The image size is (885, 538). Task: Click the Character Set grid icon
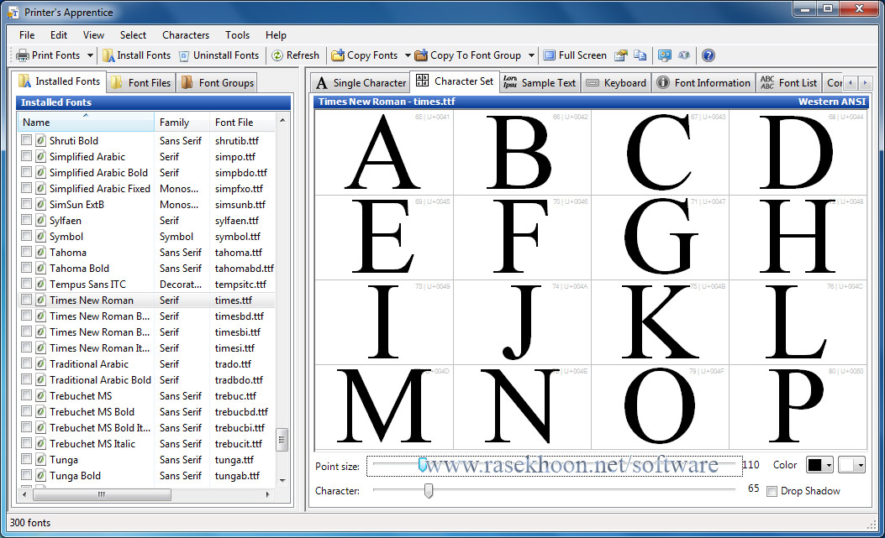coord(422,81)
